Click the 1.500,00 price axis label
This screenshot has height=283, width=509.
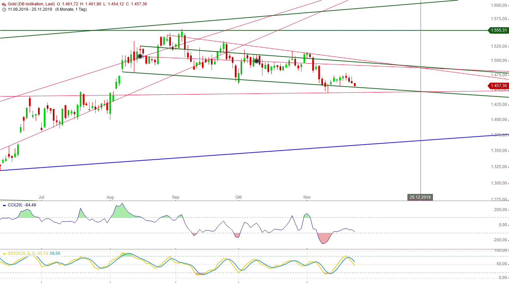click(x=499, y=60)
